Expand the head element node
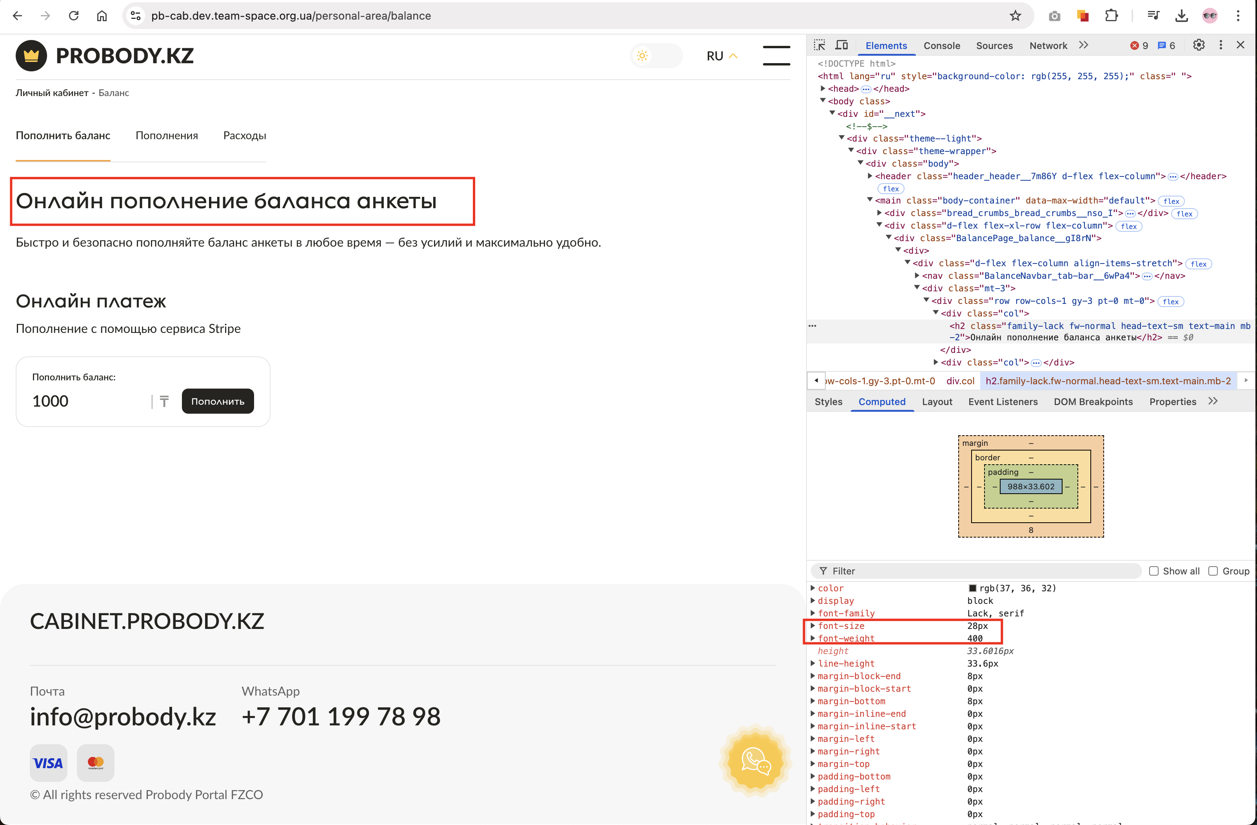The height and width of the screenshot is (825, 1257). point(823,89)
